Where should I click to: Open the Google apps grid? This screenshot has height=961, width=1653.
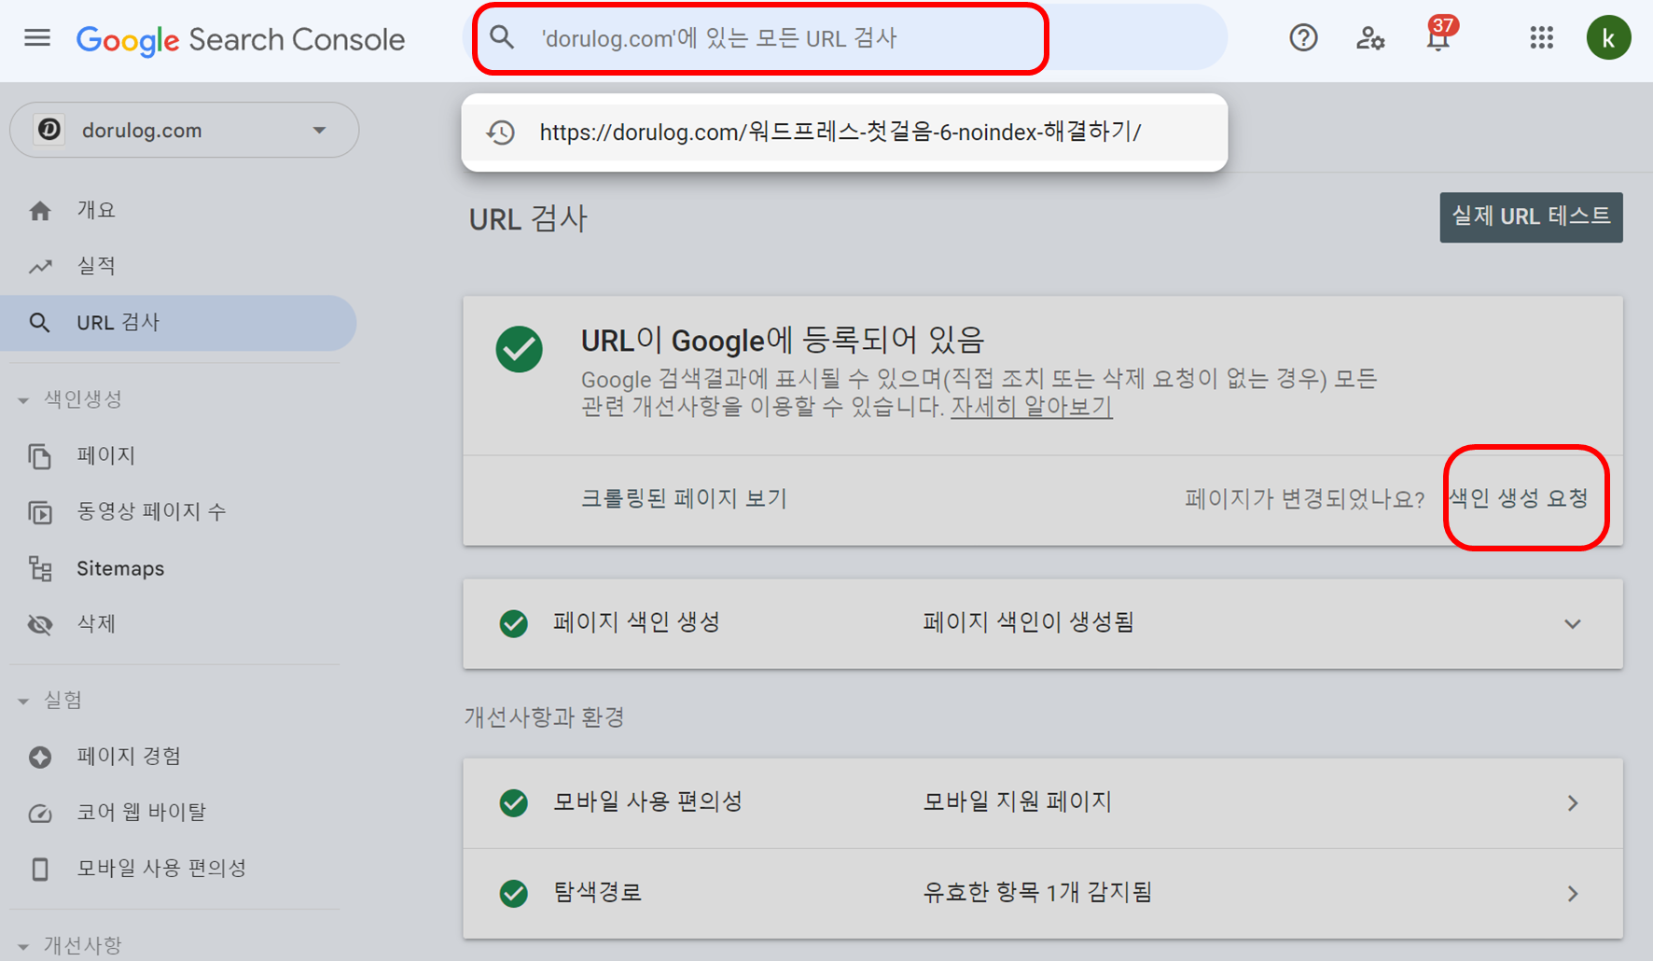pos(1542,38)
